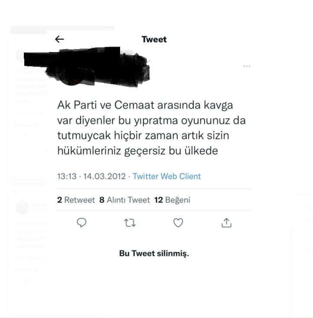Open the Twitter Web Client link
The image size is (313, 318).
166,176
